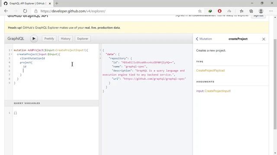Click the Sign out button
The width and height of the screenshot is (277, 155).
(258, 15)
